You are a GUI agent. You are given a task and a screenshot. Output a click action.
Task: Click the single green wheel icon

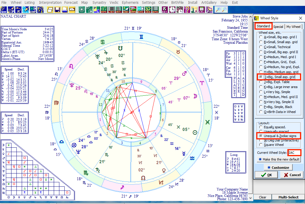82,10
